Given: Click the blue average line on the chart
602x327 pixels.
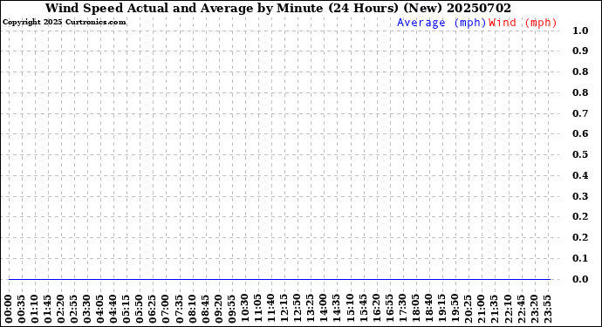Looking at the screenshot, I should click(279, 279).
